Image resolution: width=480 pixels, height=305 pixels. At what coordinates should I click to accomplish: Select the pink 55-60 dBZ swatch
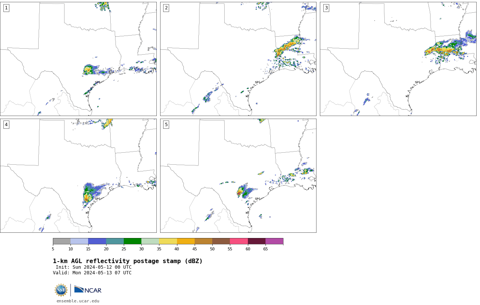click(239, 241)
